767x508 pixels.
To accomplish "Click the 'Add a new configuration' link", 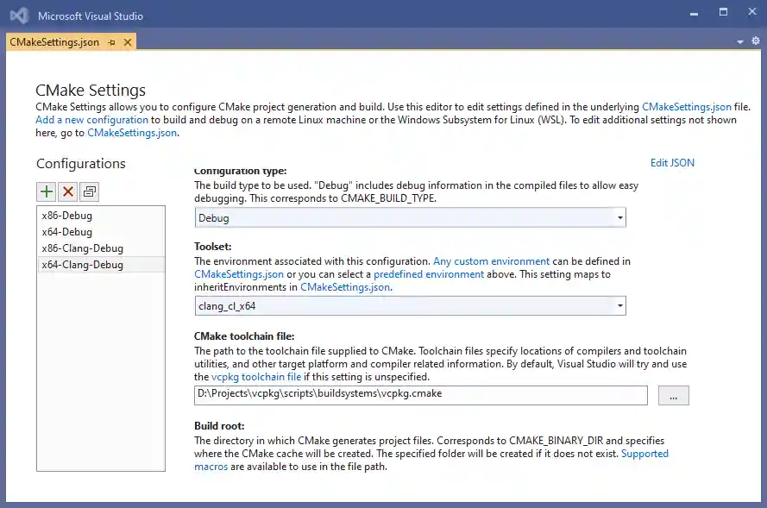I will [91, 119].
